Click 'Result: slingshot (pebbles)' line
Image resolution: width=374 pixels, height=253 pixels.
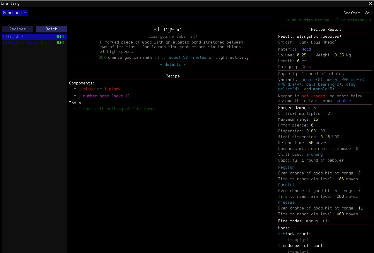click(310, 37)
